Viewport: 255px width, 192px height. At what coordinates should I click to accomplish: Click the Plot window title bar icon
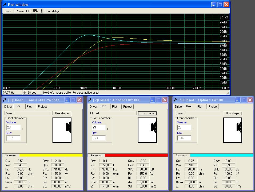pyautogui.click(x=4, y=5)
